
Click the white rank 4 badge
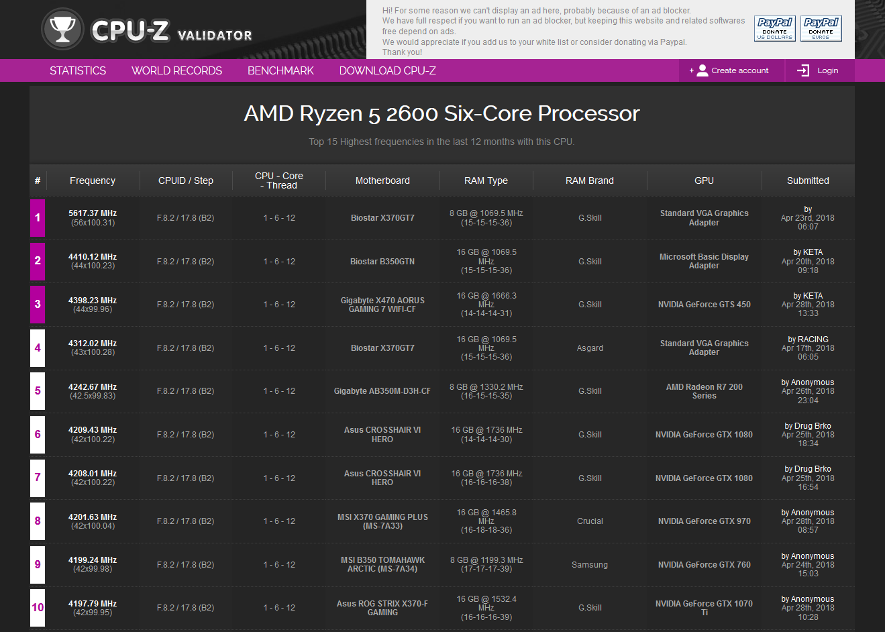(x=38, y=348)
